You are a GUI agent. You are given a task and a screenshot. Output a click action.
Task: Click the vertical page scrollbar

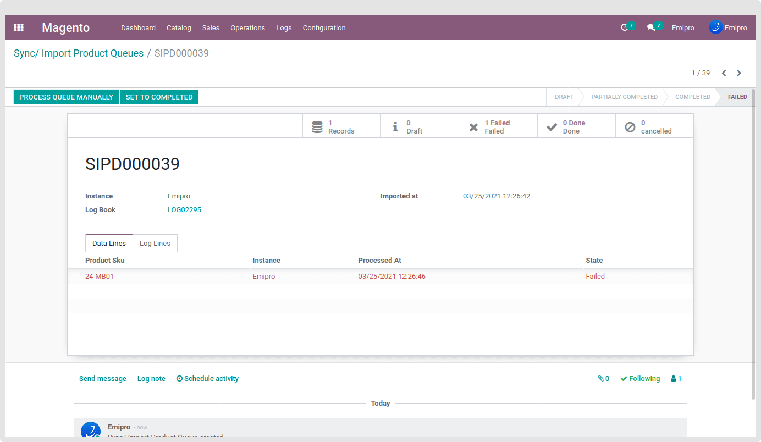click(x=753, y=244)
